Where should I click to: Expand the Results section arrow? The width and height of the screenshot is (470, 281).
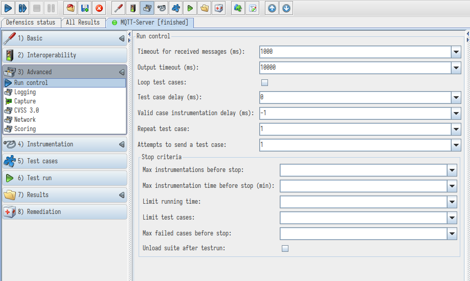tap(122, 195)
